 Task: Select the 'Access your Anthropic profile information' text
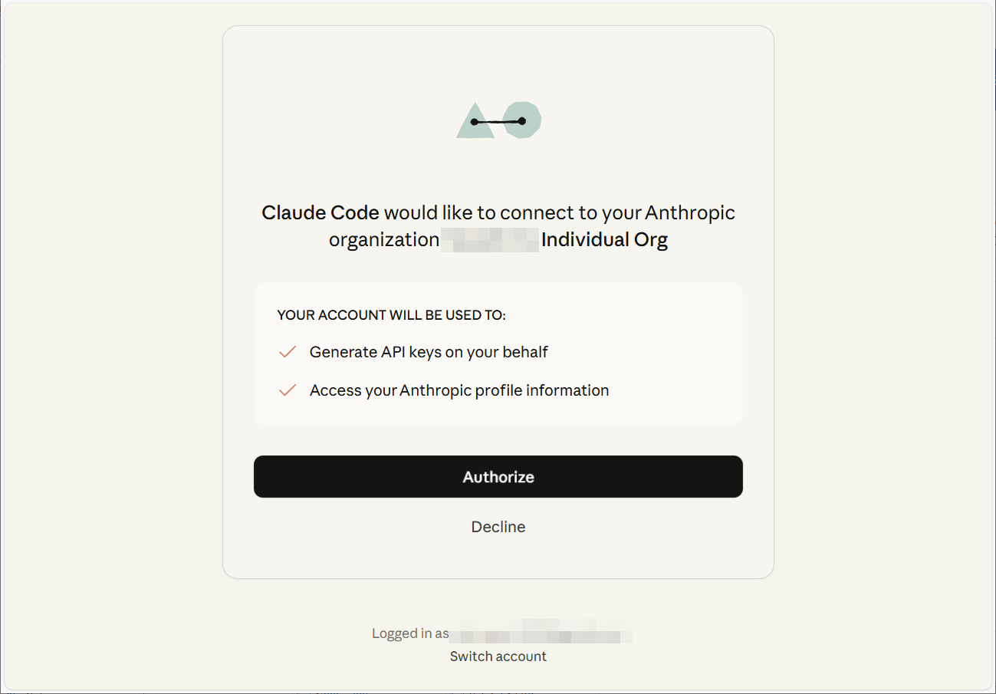click(x=459, y=390)
